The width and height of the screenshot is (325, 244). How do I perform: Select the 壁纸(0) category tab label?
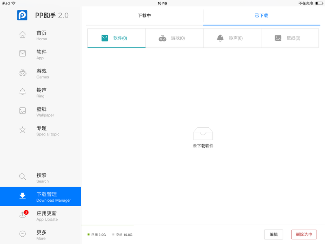[293, 38]
